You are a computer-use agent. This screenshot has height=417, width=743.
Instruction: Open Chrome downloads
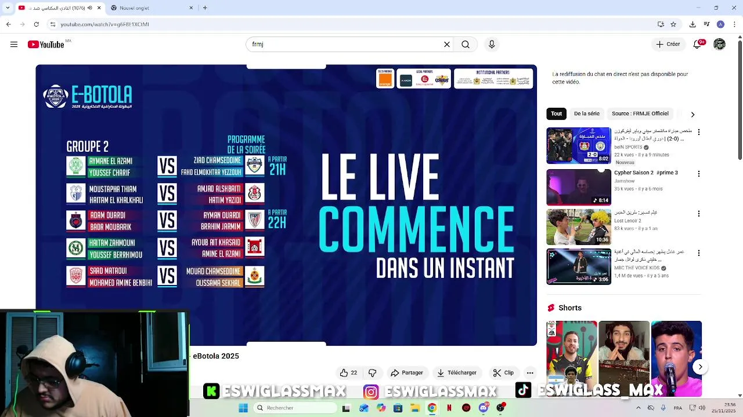pos(692,24)
